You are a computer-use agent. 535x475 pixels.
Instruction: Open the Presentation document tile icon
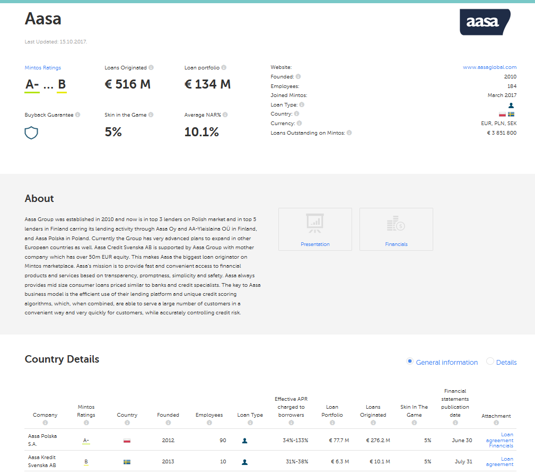[x=315, y=224]
